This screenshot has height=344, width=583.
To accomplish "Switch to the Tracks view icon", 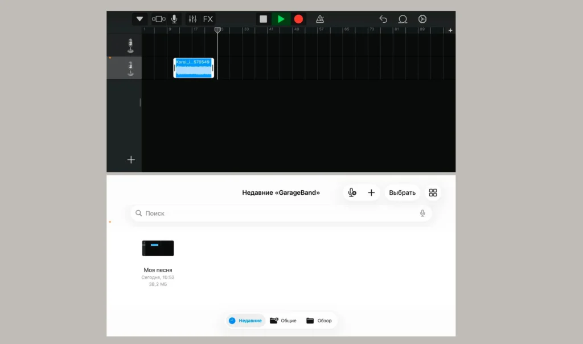I will point(158,19).
